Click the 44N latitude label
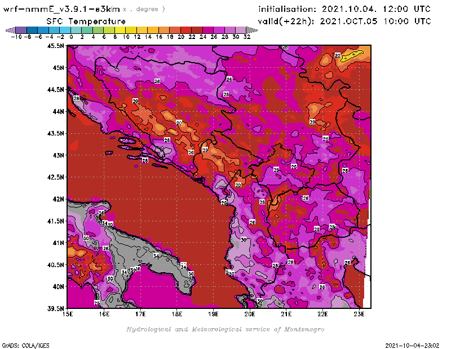451x349 pixels. [58, 111]
